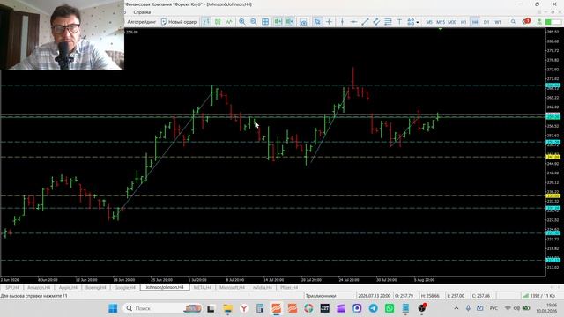Switch to Apple,H4 chart tab
Screen dimensions: 564x317
pyautogui.click(x=68, y=288)
